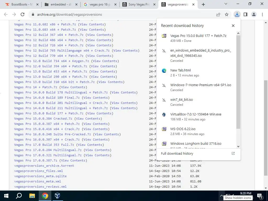Viewport: 268px width, 201px height.
Task: Download Vegas Pro 11.0.683 x64 + Patch.7z
Action: pos(45,30)
